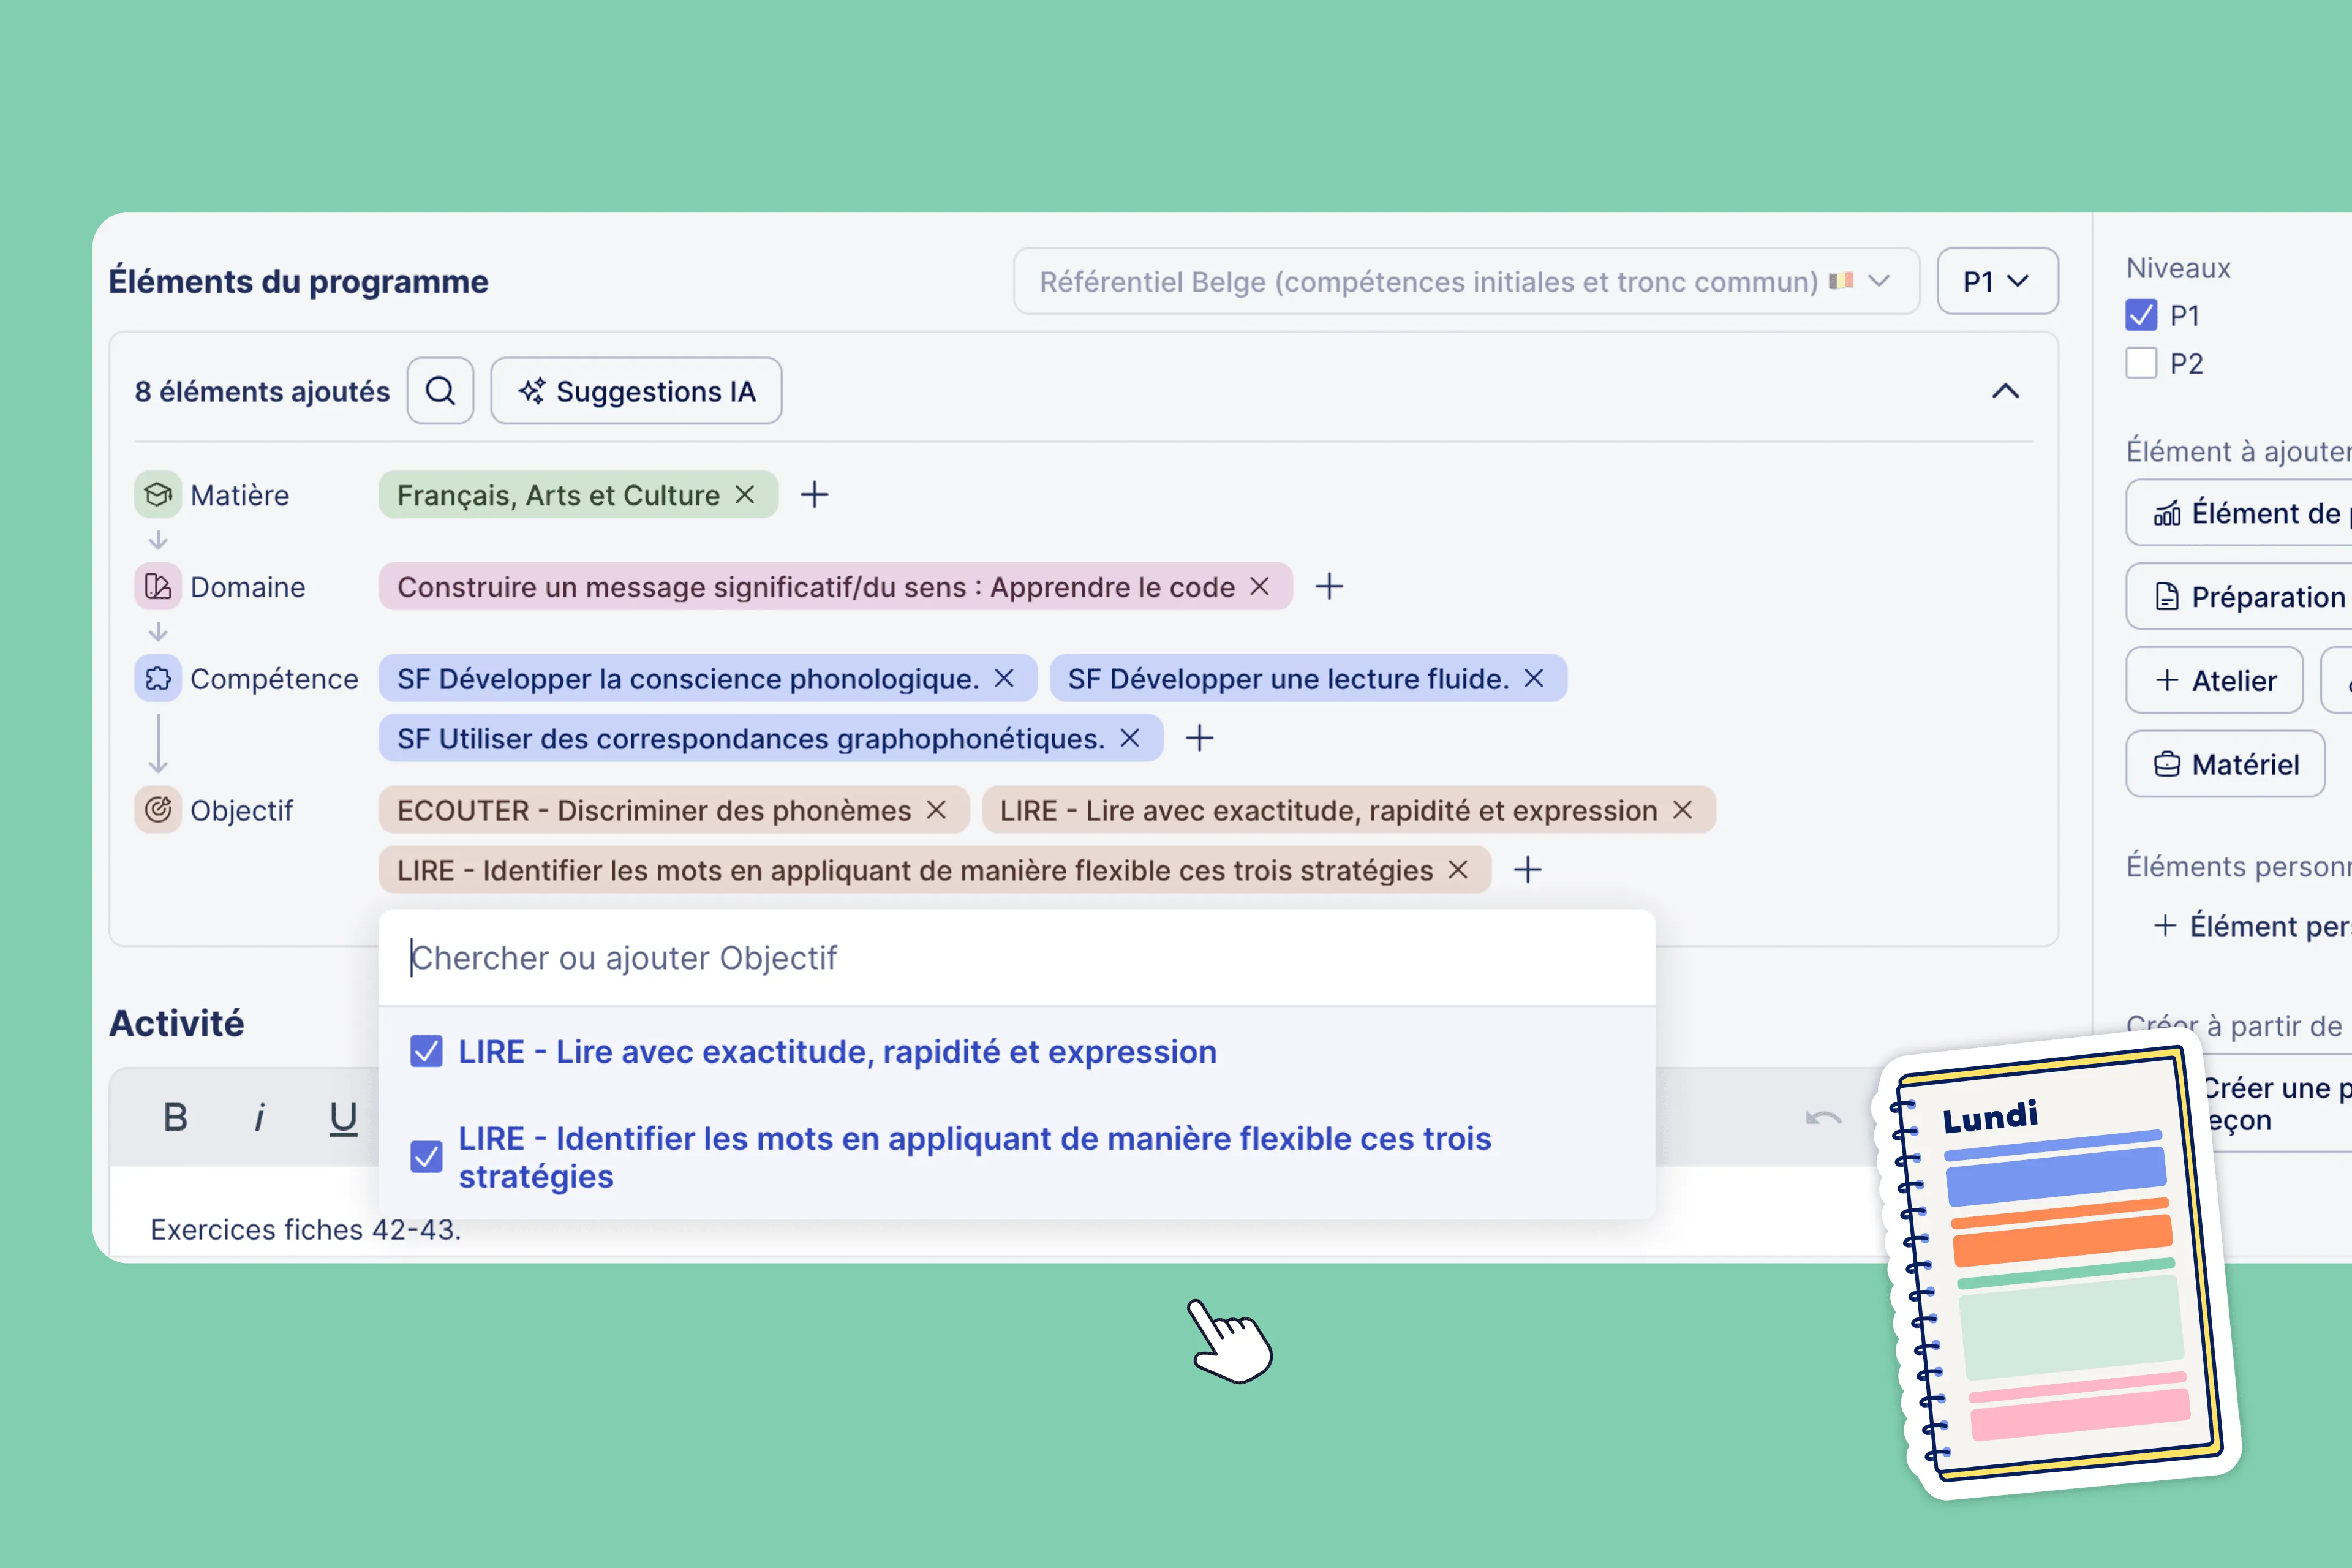
Task: Click the Compétence puzzle icon
Action: click(x=158, y=679)
